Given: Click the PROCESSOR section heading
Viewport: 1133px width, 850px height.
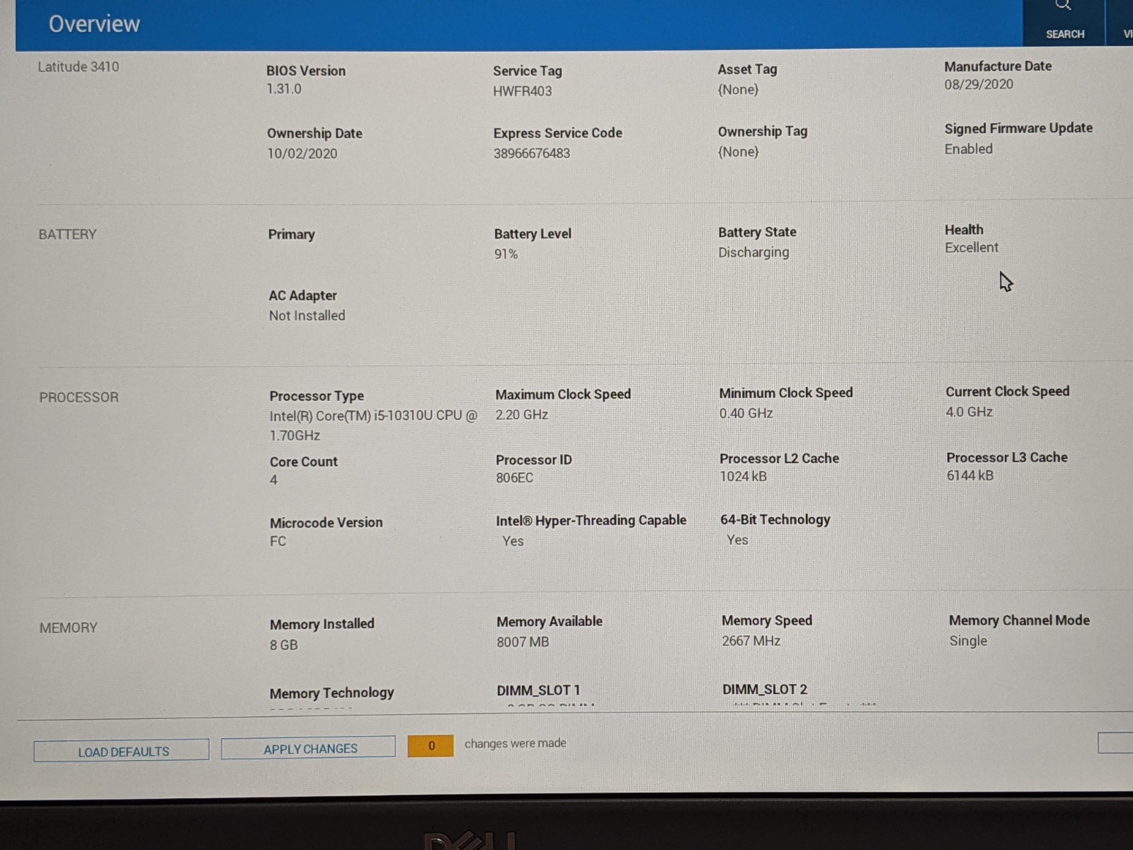Looking at the screenshot, I should coord(79,397).
